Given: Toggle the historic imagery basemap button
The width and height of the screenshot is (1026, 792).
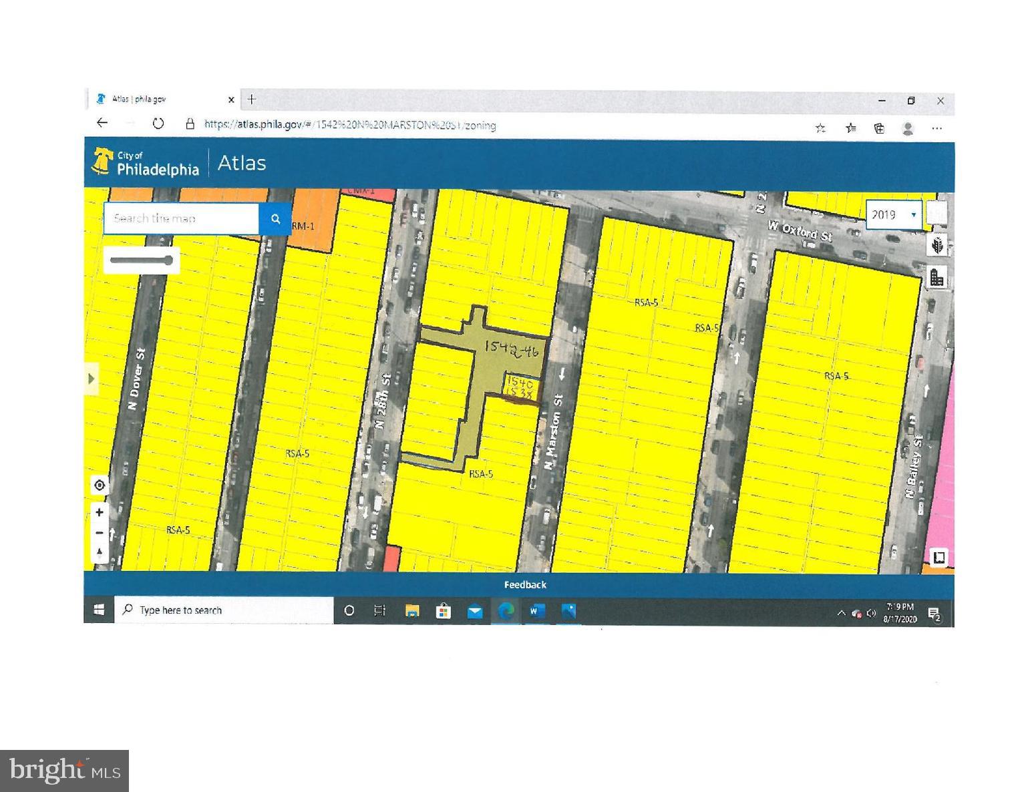Looking at the screenshot, I should (936, 214).
